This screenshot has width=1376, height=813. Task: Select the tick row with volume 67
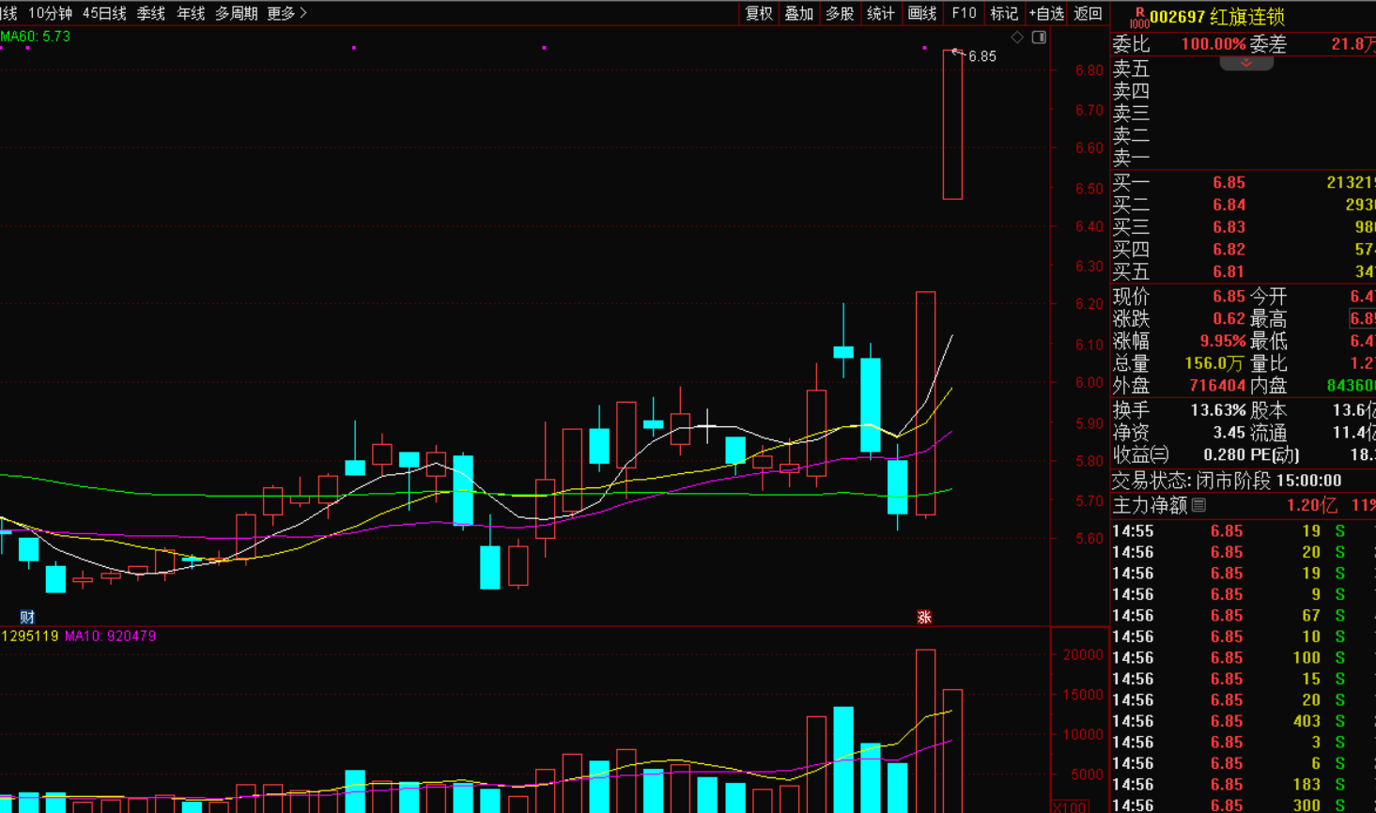pyautogui.click(x=1243, y=616)
